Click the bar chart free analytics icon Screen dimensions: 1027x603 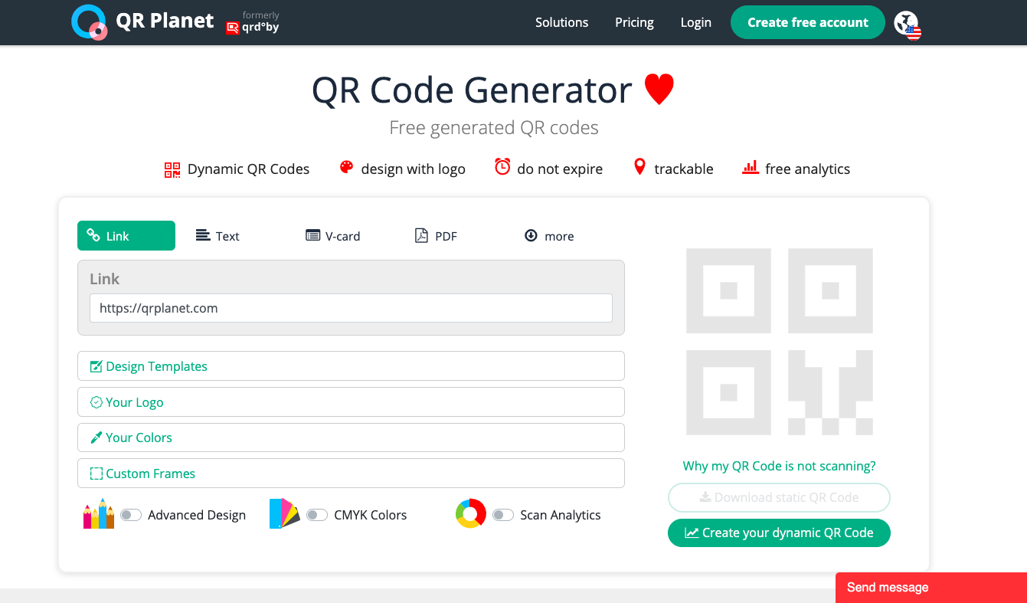coord(751,167)
